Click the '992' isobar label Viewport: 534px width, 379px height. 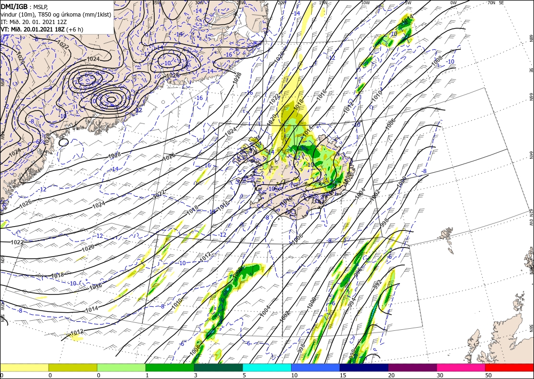[378, 284]
